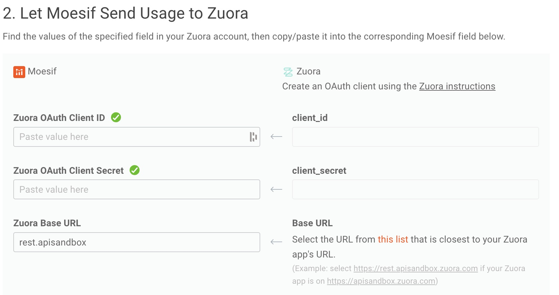Click the Zuora OAuth Client ID label
This screenshot has width=559, height=295.
[x=59, y=118]
